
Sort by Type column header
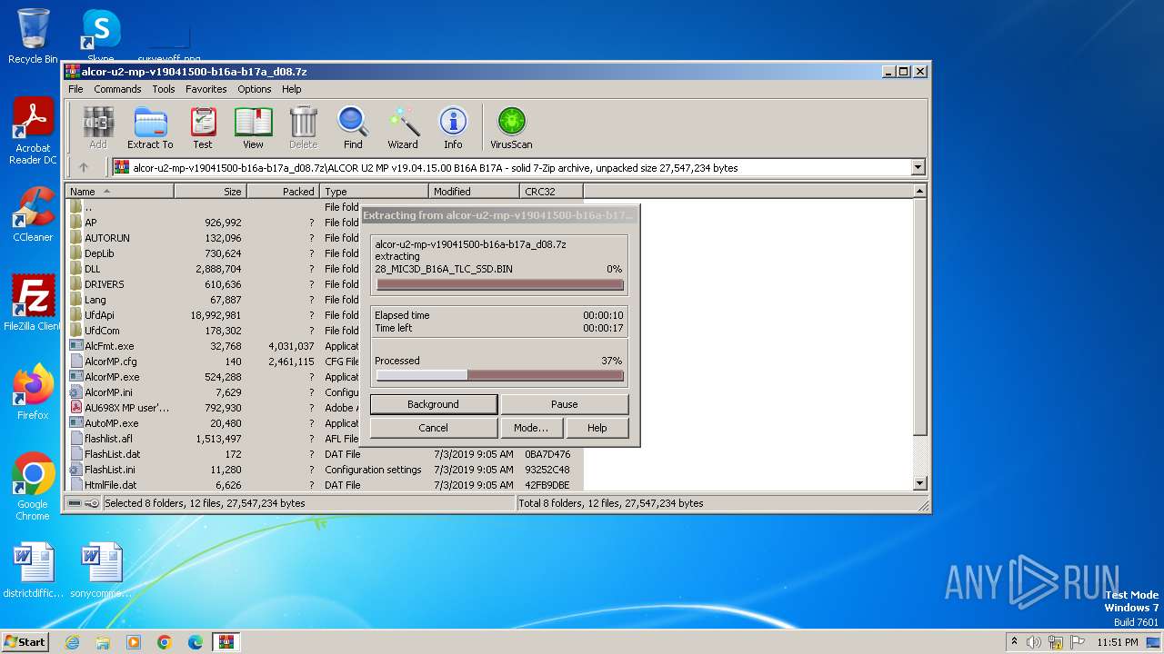[375, 192]
